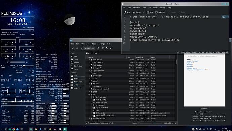Click Root in the breadcrumb path

tap(90, 53)
